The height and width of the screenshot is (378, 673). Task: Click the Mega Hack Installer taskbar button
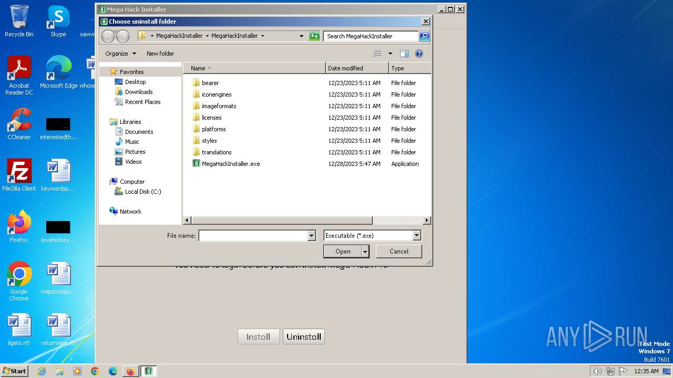click(x=149, y=371)
